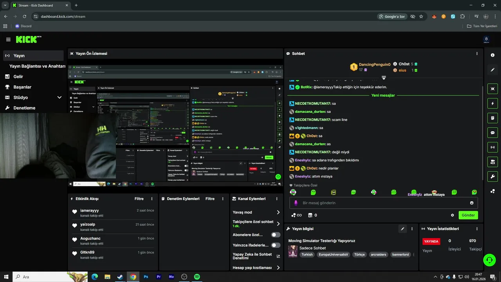The width and height of the screenshot is (501, 282).
Task: Toggle the Abonelere özel switch
Action: tap(276, 235)
